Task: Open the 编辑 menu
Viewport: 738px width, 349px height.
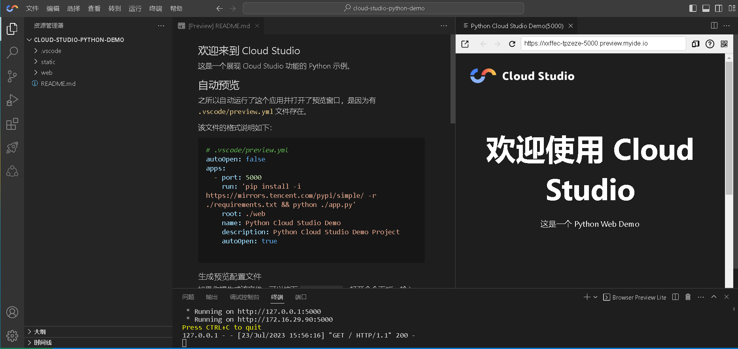Action: pyautogui.click(x=53, y=8)
